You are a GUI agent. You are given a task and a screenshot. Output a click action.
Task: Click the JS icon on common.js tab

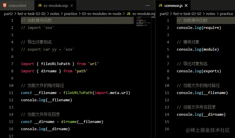(x=160, y=5)
